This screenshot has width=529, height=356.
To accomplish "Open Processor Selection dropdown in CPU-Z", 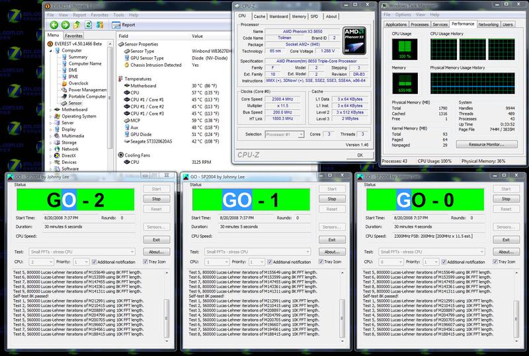I will tap(285, 134).
